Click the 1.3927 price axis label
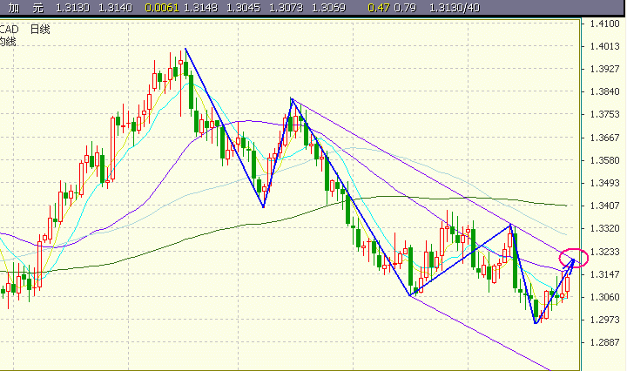 tap(605, 69)
